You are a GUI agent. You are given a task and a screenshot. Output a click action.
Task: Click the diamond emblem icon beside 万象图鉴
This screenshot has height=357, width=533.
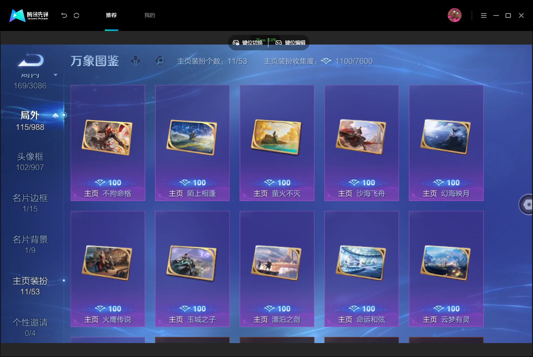pos(136,61)
